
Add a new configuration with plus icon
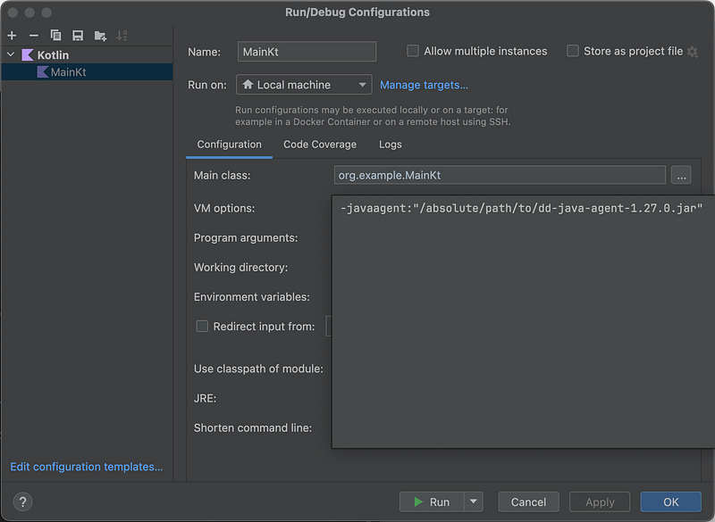12,36
